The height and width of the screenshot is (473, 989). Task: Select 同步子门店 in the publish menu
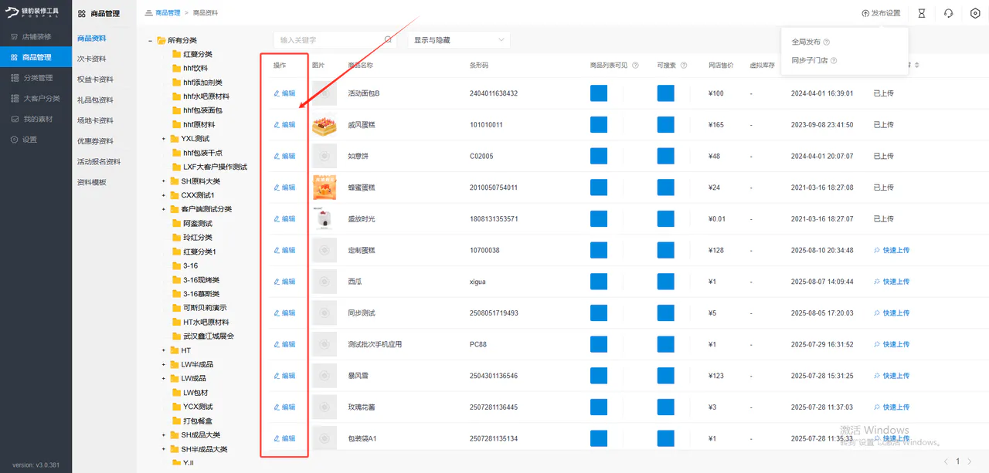tap(810, 60)
